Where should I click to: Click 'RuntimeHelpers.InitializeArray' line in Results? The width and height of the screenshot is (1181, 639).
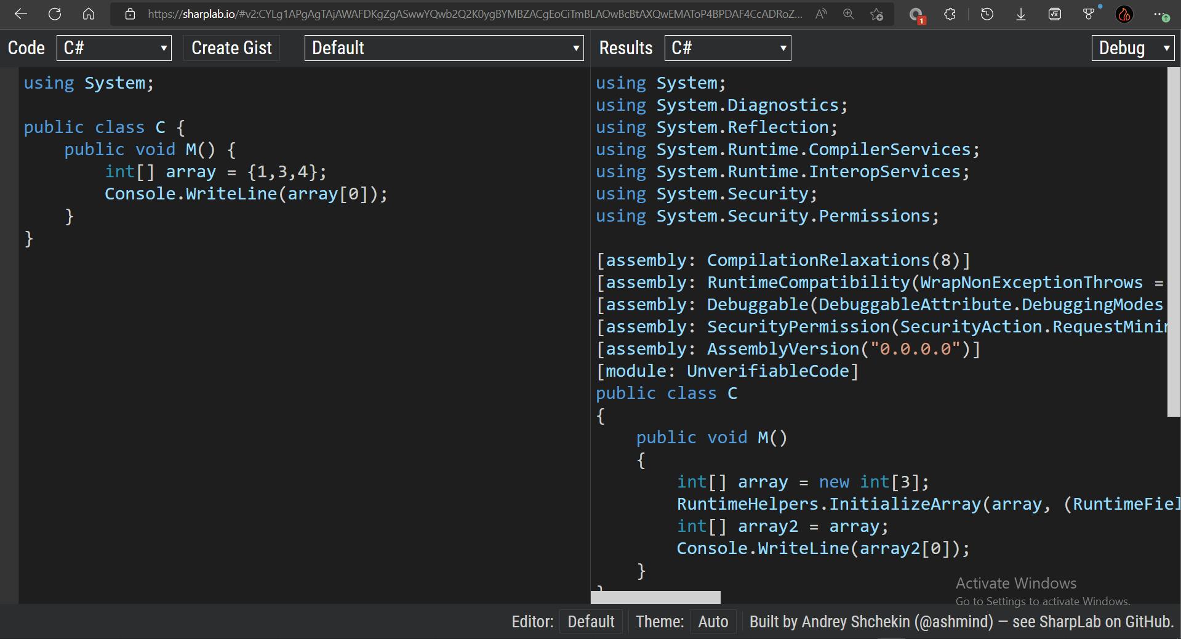pyautogui.click(x=928, y=504)
